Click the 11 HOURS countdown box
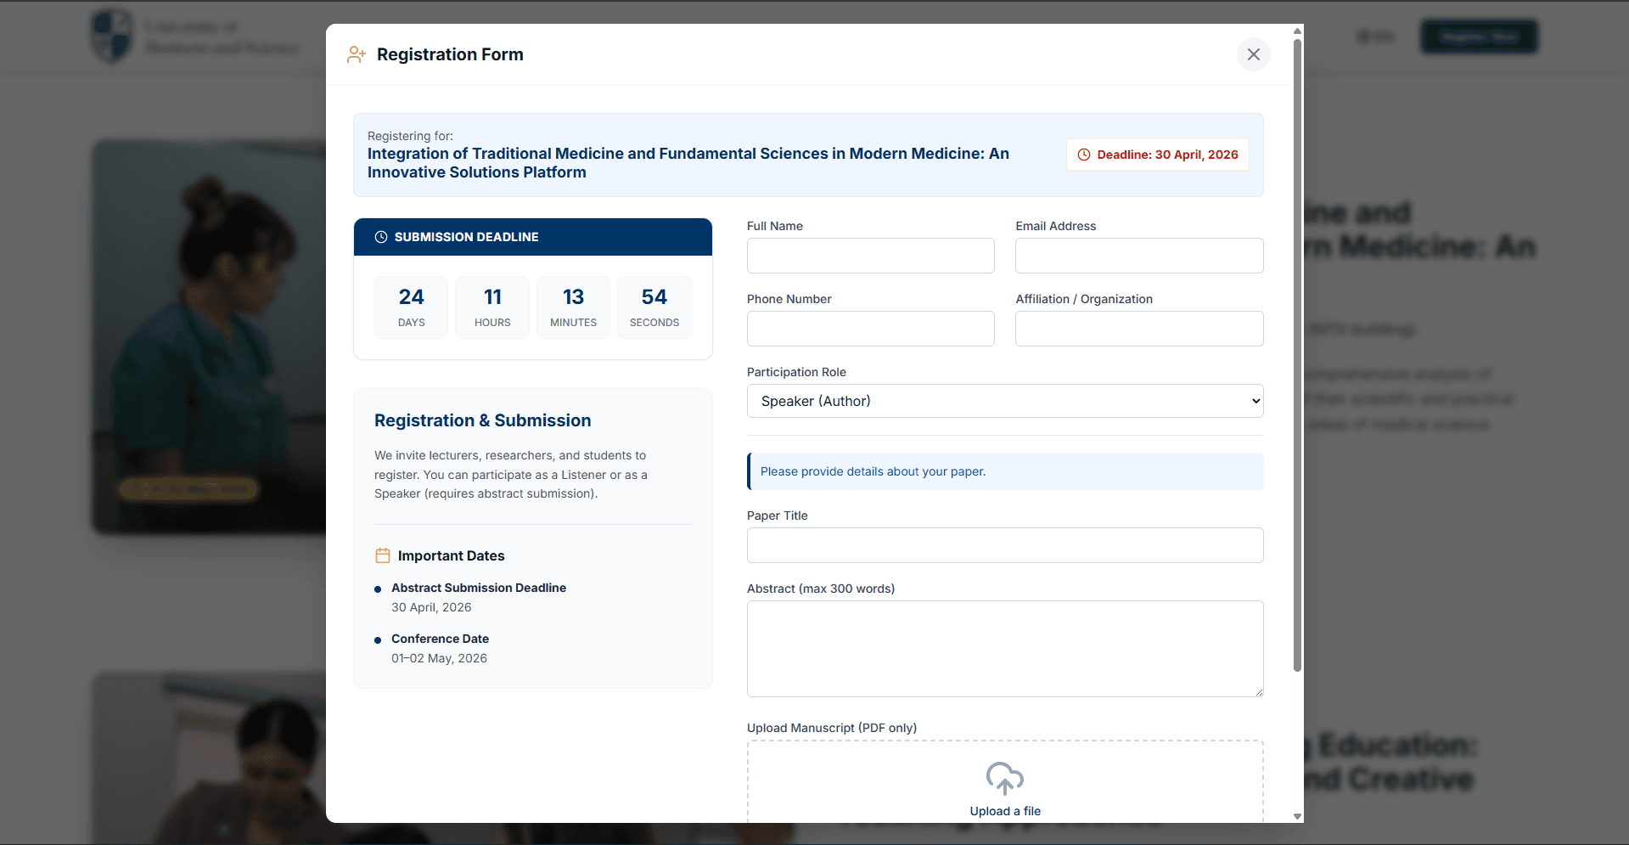This screenshot has height=845, width=1629. coord(492,307)
